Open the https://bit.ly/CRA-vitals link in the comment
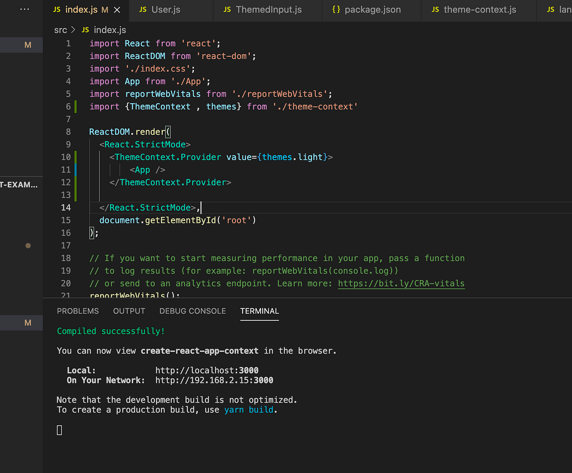This screenshot has width=572, height=473. [401, 283]
